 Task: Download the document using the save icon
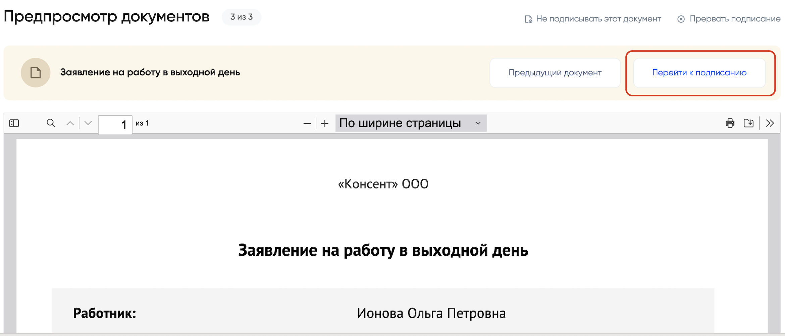coord(748,123)
